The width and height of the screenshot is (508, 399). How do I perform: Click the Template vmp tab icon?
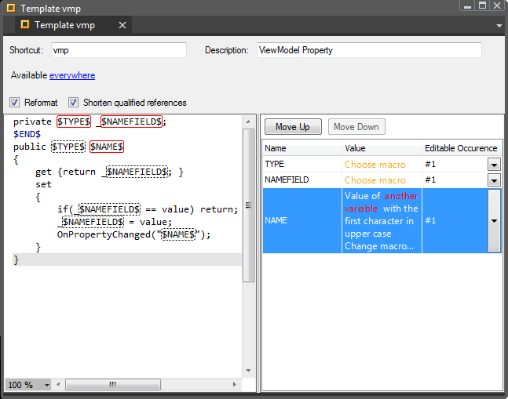pos(25,24)
